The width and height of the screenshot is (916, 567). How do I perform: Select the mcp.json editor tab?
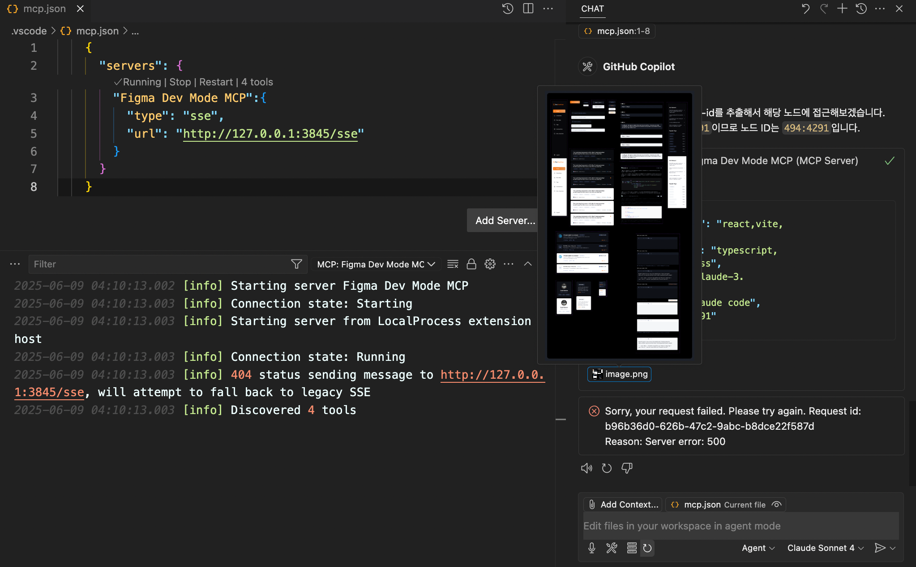click(45, 9)
